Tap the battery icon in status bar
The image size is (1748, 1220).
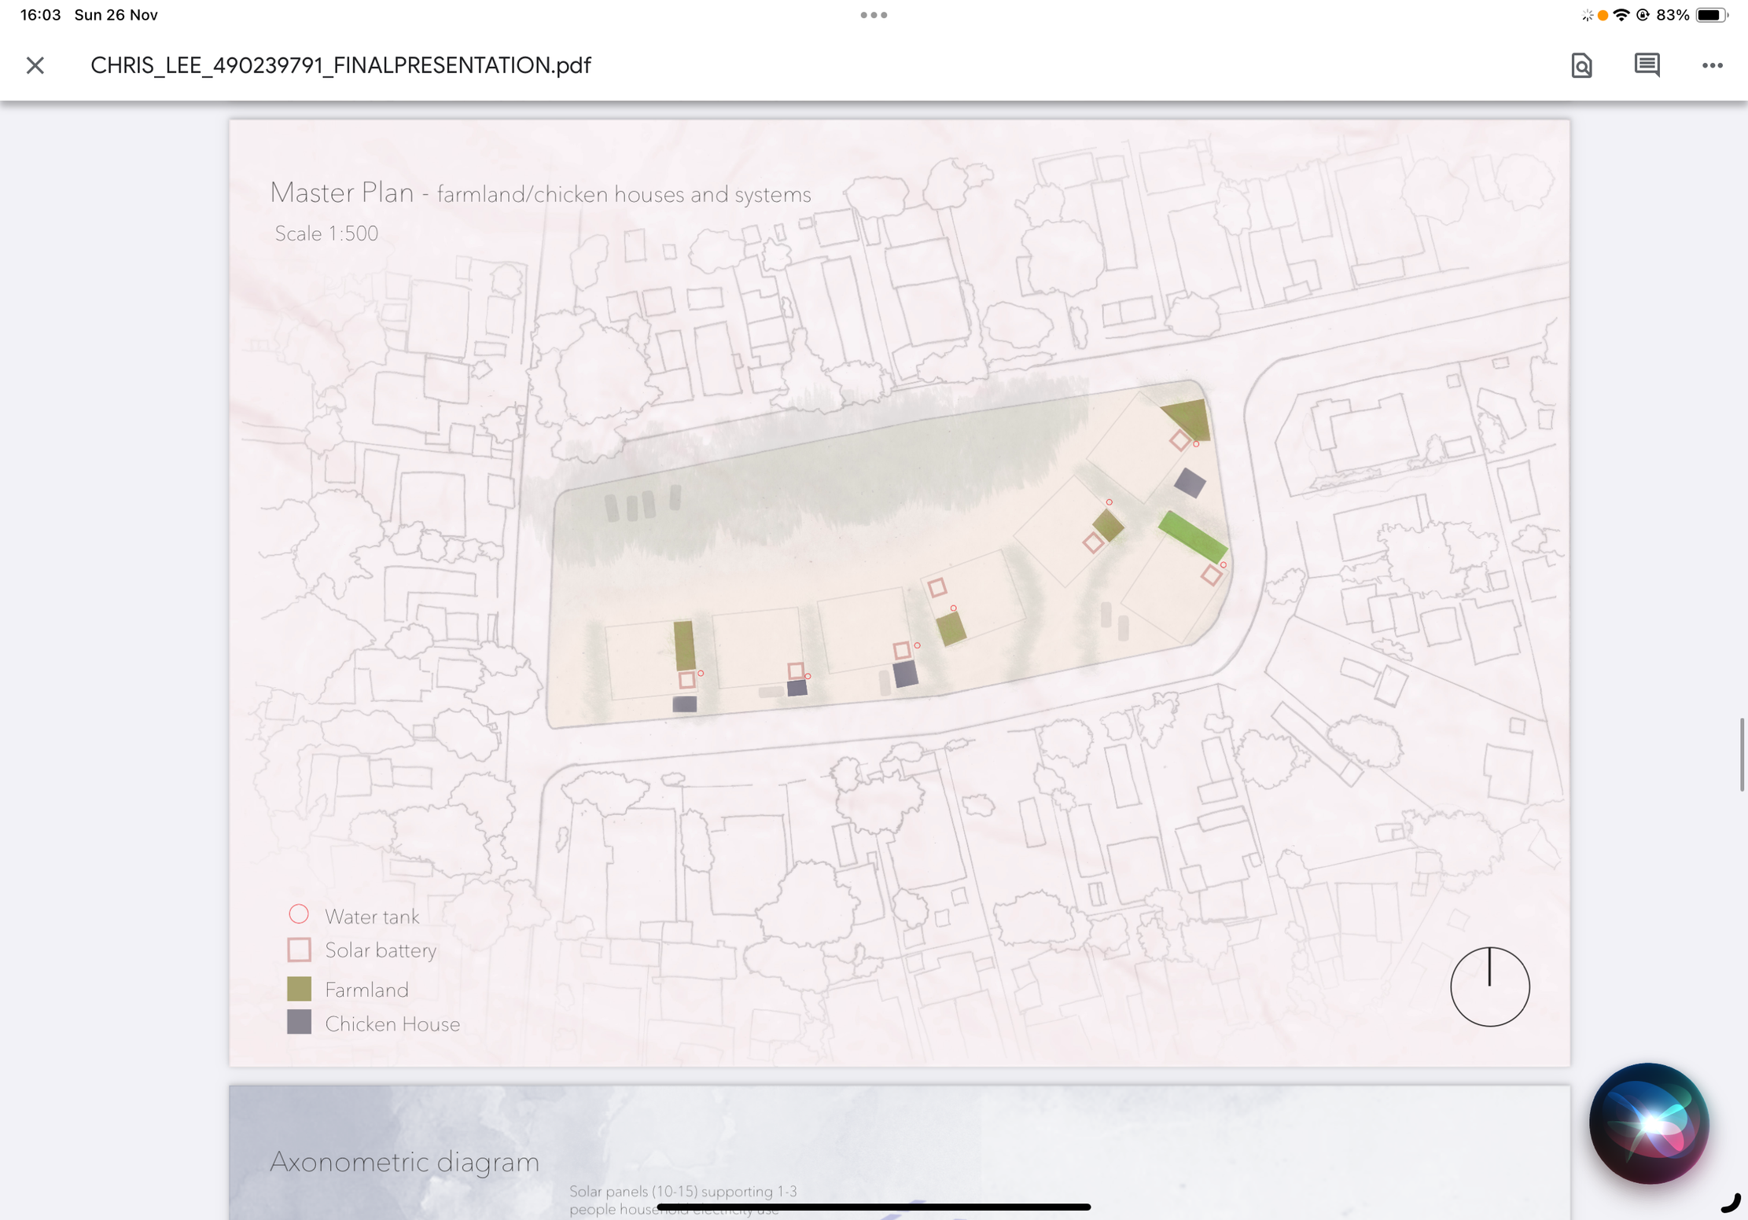point(1711,15)
